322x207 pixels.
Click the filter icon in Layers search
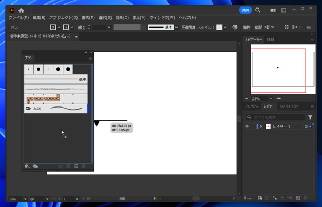(310, 117)
